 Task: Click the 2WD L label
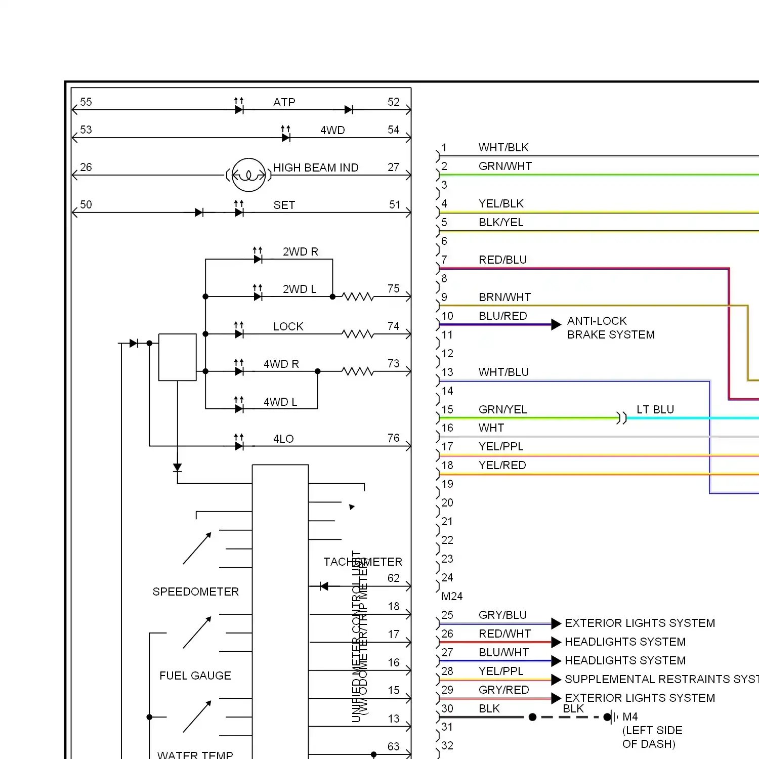(x=300, y=289)
